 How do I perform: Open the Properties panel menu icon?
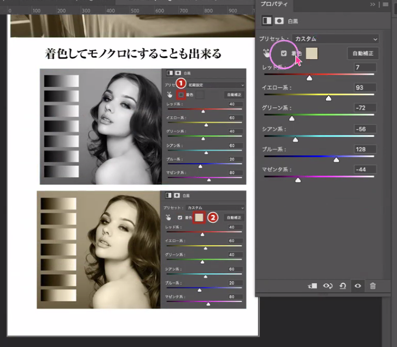click(386, 4)
